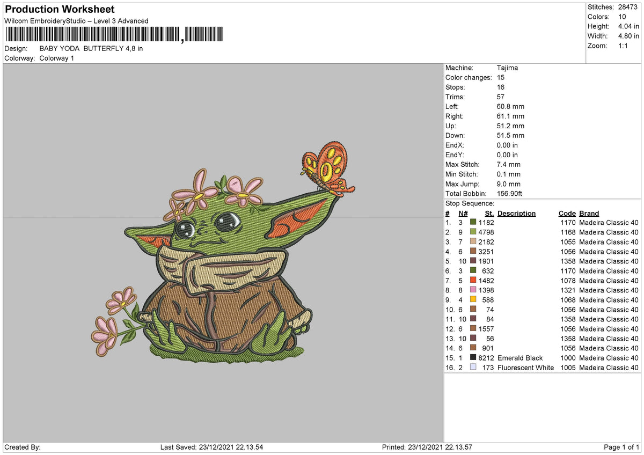Click the 'N#' column header
This screenshot has width=644, height=455.
coord(463,213)
